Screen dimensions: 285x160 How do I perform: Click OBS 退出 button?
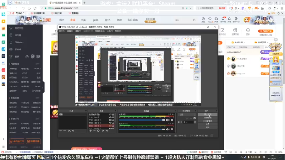click(x=208, y=127)
